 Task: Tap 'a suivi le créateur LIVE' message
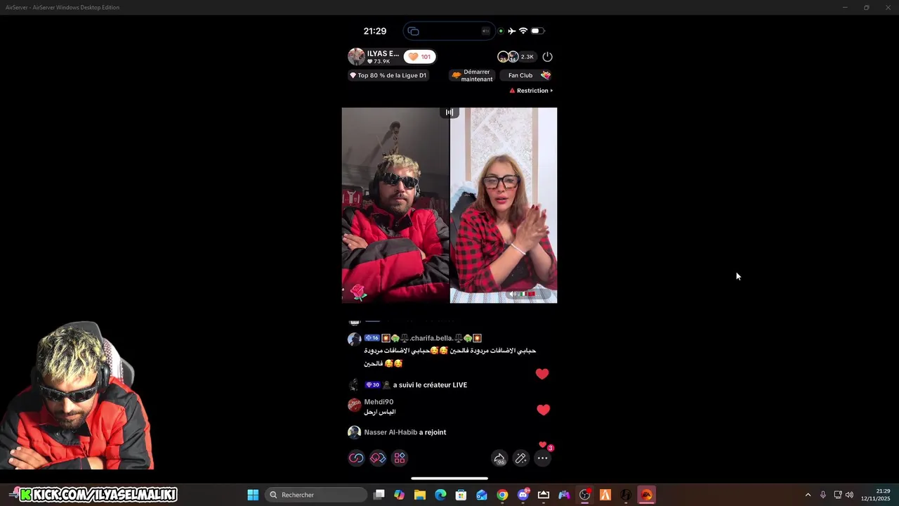tap(430, 385)
